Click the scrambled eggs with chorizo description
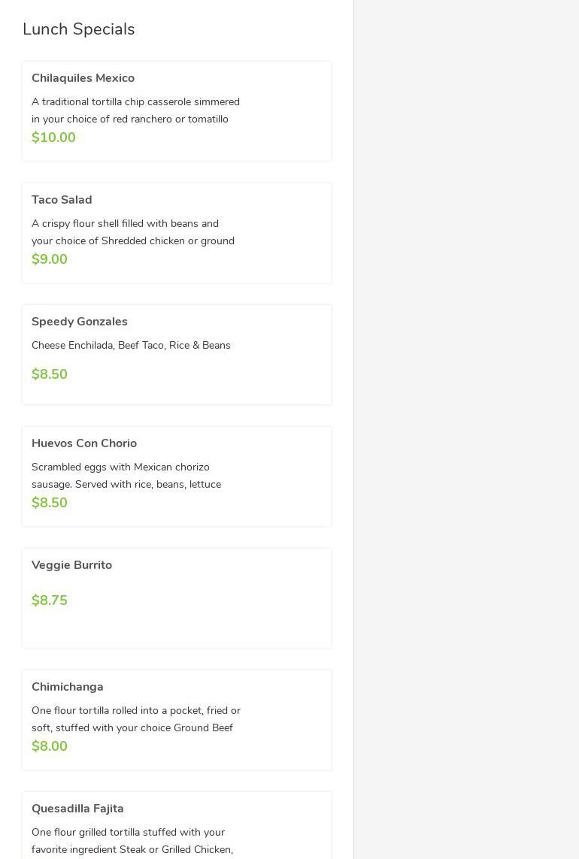579x859 pixels. tap(126, 476)
